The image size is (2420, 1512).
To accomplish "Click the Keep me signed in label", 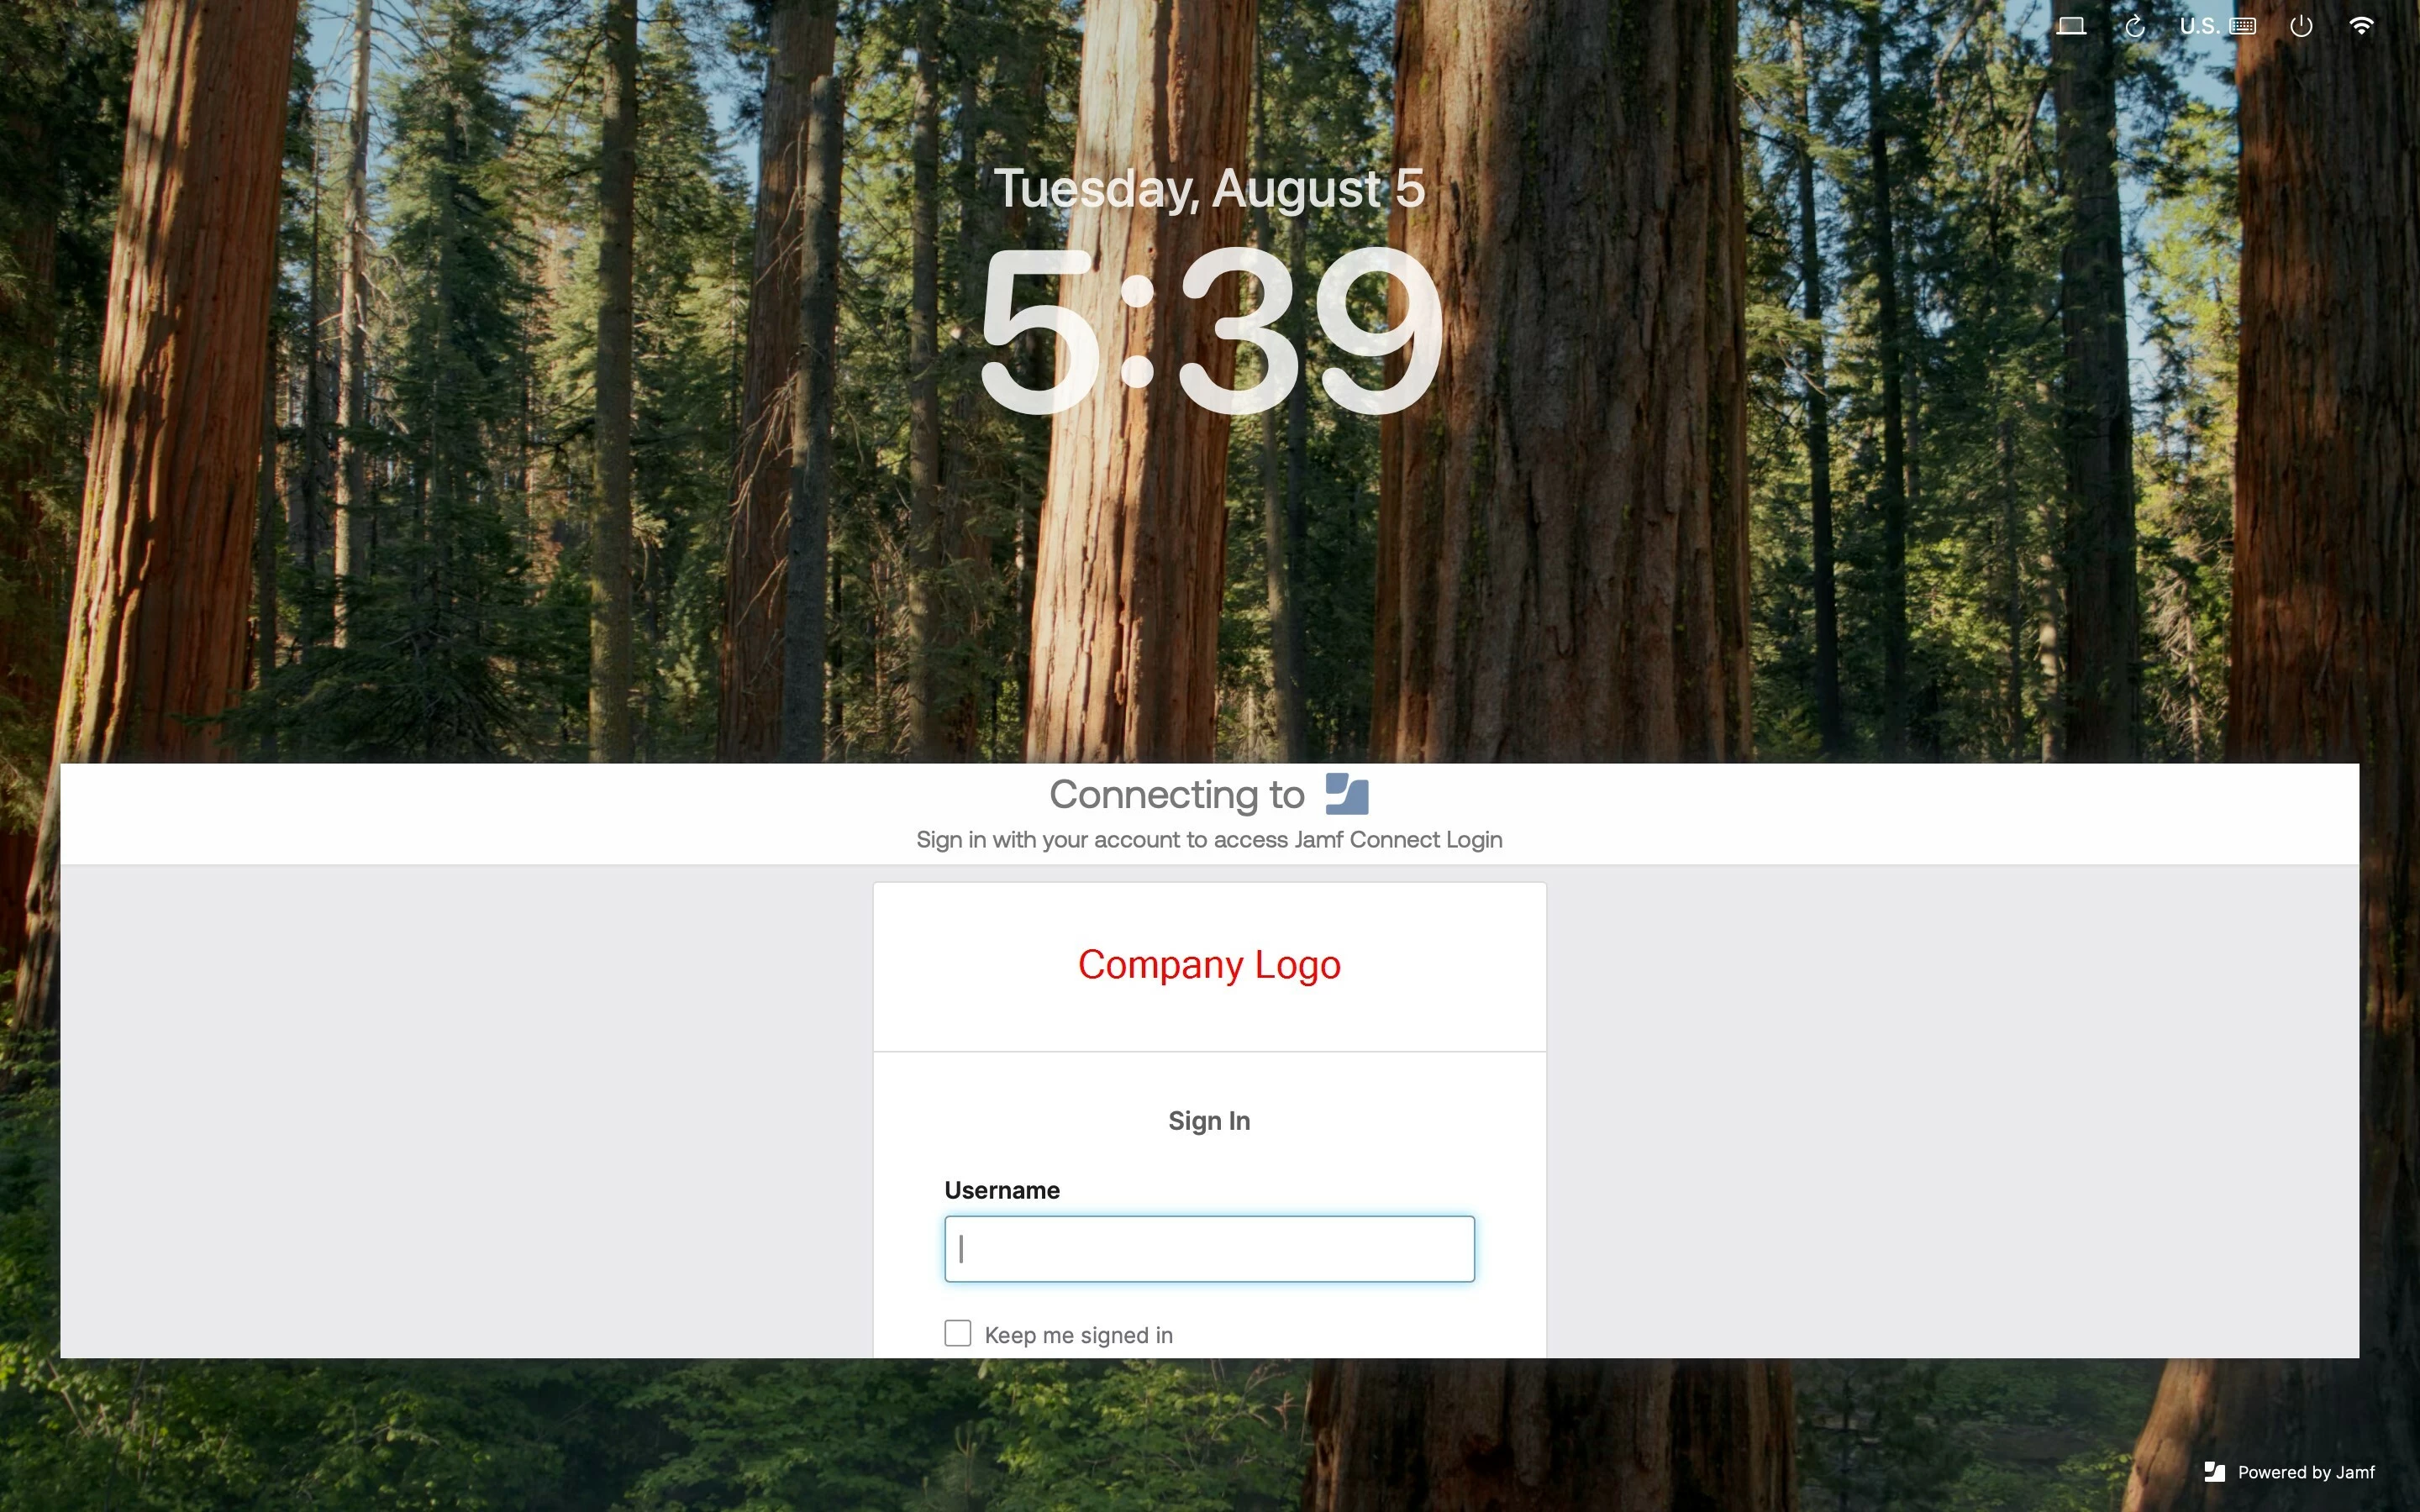I will tap(1078, 1335).
